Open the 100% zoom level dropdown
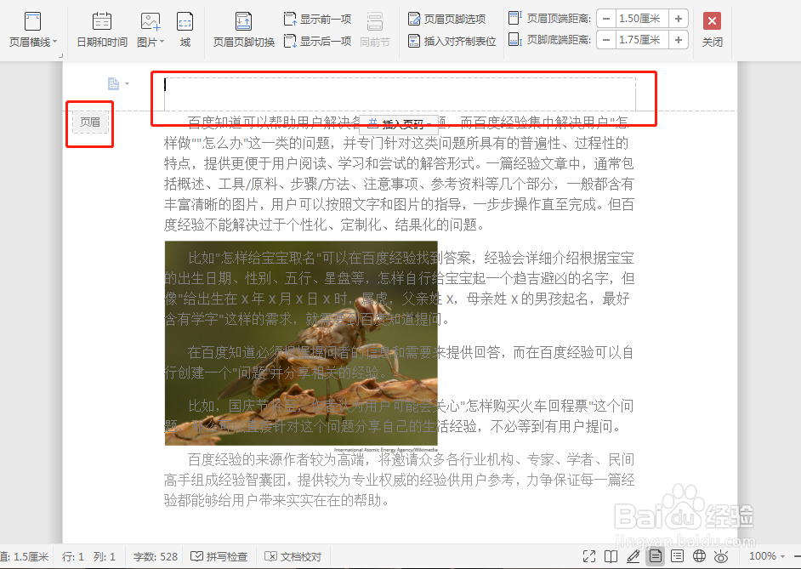 coord(767,556)
